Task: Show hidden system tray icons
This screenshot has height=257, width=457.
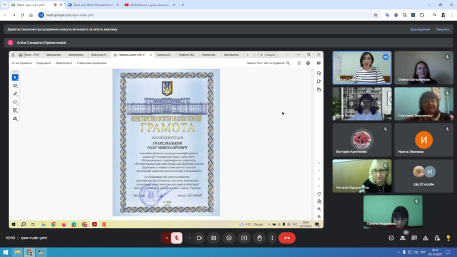Action: tap(399, 252)
